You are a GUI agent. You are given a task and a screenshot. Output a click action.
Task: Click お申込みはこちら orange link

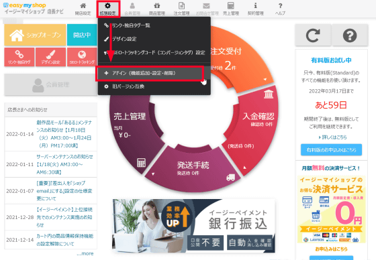pos(332,249)
